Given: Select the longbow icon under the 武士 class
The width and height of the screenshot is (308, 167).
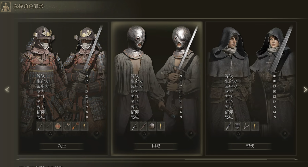Looking at the screenshot, I should coord(49,126).
